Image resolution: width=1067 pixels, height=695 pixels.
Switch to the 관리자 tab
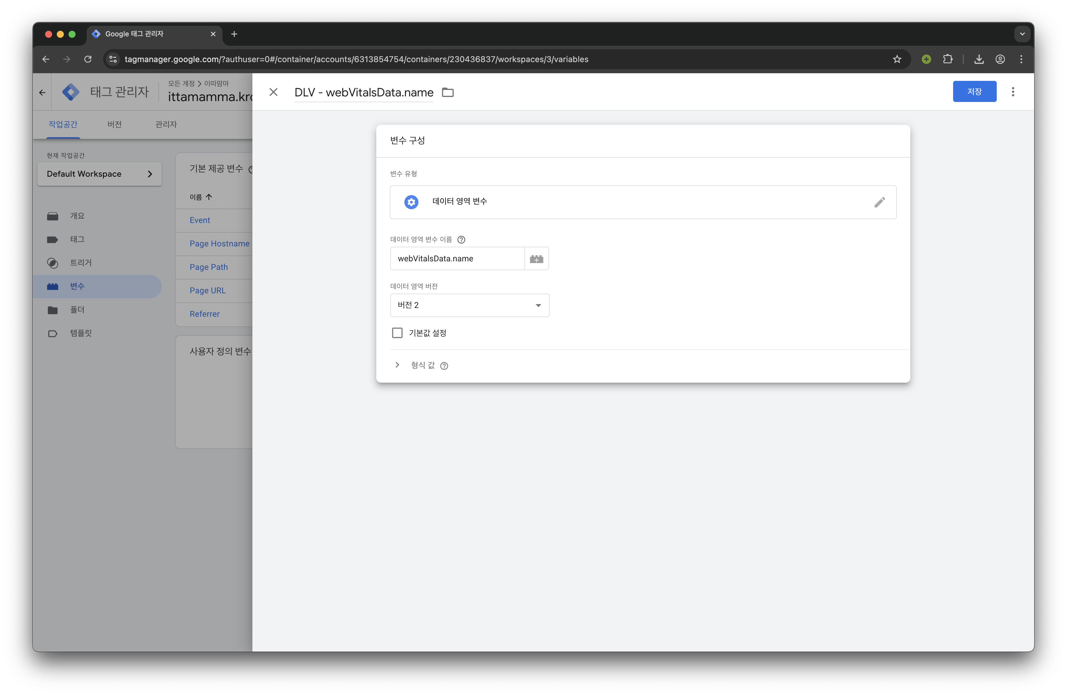pyautogui.click(x=166, y=124)
